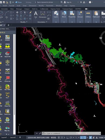The image size is (105, 140).
Task: Click the search magnifier icon
Action: coord(62,2)
